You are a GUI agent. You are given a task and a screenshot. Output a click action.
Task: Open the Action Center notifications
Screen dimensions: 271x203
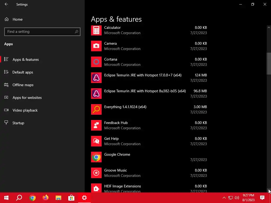pos(262,198)
